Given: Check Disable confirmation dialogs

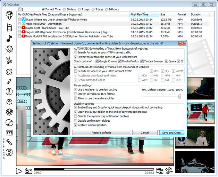Looking at the screenshot, I should 75,120.
